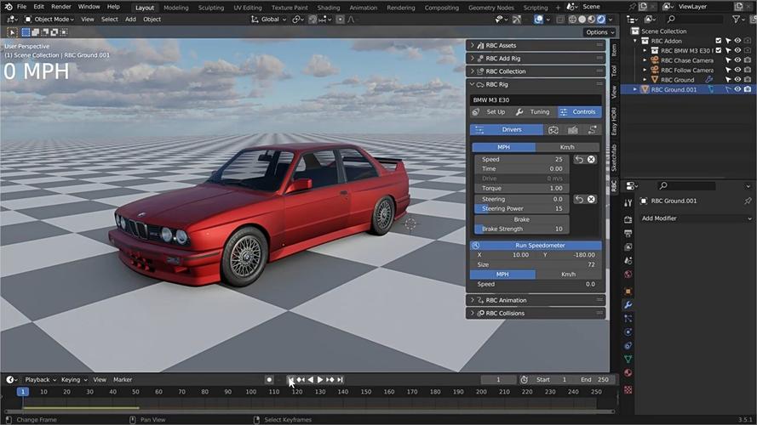Jump to next keyframe in the timeline
Image resolution: width=757 pixels, height=425 pixels.
[330, 380]
